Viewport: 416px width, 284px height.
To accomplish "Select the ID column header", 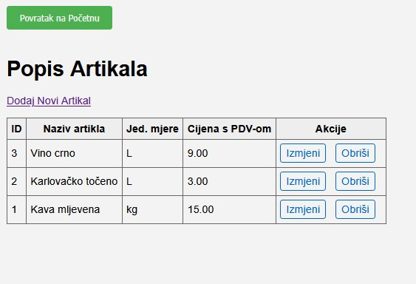I will coord(16,129).
